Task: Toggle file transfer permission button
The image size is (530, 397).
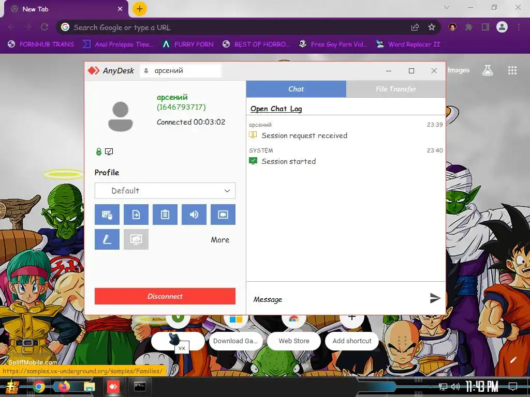Action: click(x=136, y=215)
